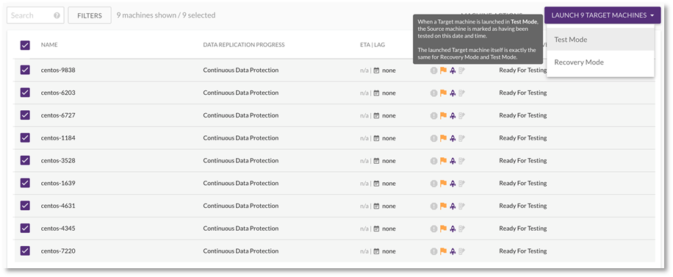Deselect the centos-4345 machine checkbox
Screen dimensions: 673x277
pos(25,229)
